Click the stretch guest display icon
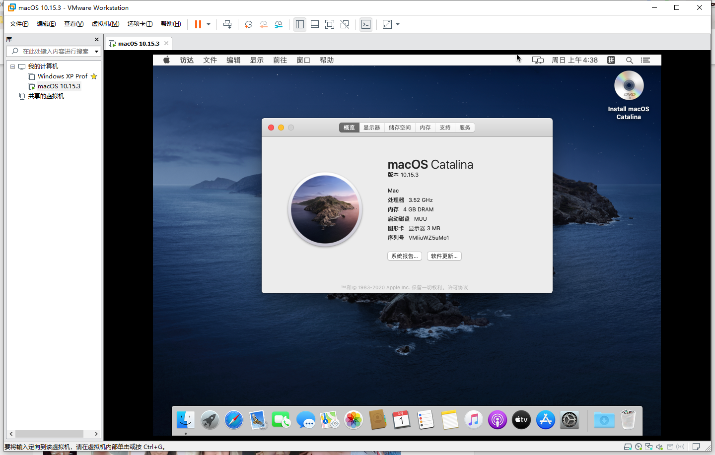This screenshot has width=715, height=455. coord(387,24)
